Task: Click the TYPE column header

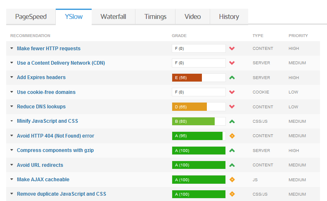Action: (258, 36)
